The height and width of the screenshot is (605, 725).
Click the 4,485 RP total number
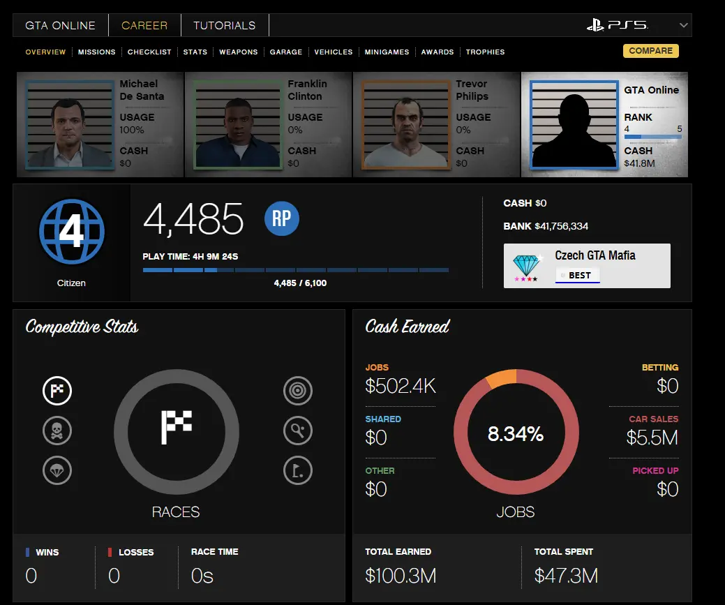click(193, 219)
